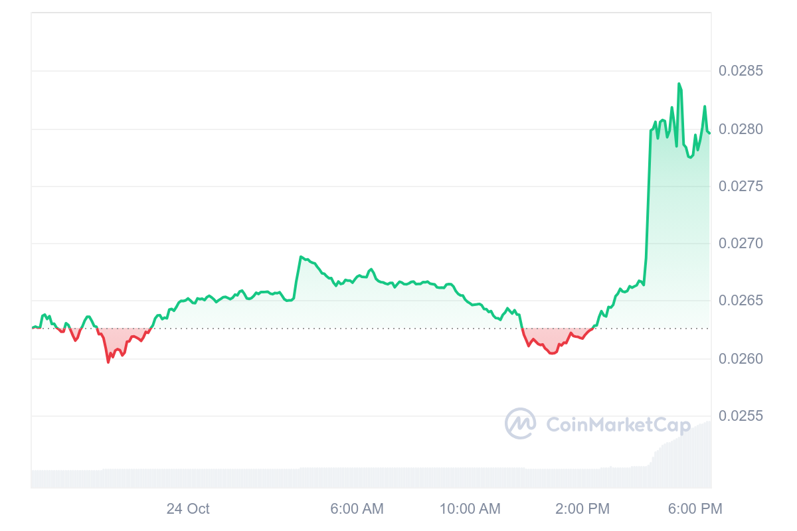
Task: Click the highest peak of the price line
Action: coord(679,84)
